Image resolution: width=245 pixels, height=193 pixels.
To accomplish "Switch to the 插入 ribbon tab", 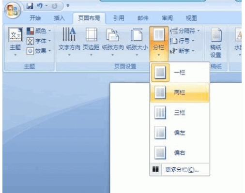I will pyautogui.click(x=59, y=18).
